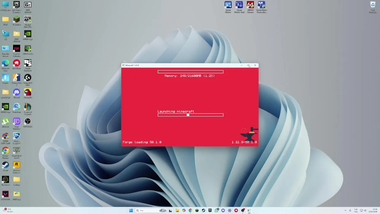Screen dimensions: 380x214
Task: Select the GameLoop desktop shortcut
Action: click(x=17, y=108)
